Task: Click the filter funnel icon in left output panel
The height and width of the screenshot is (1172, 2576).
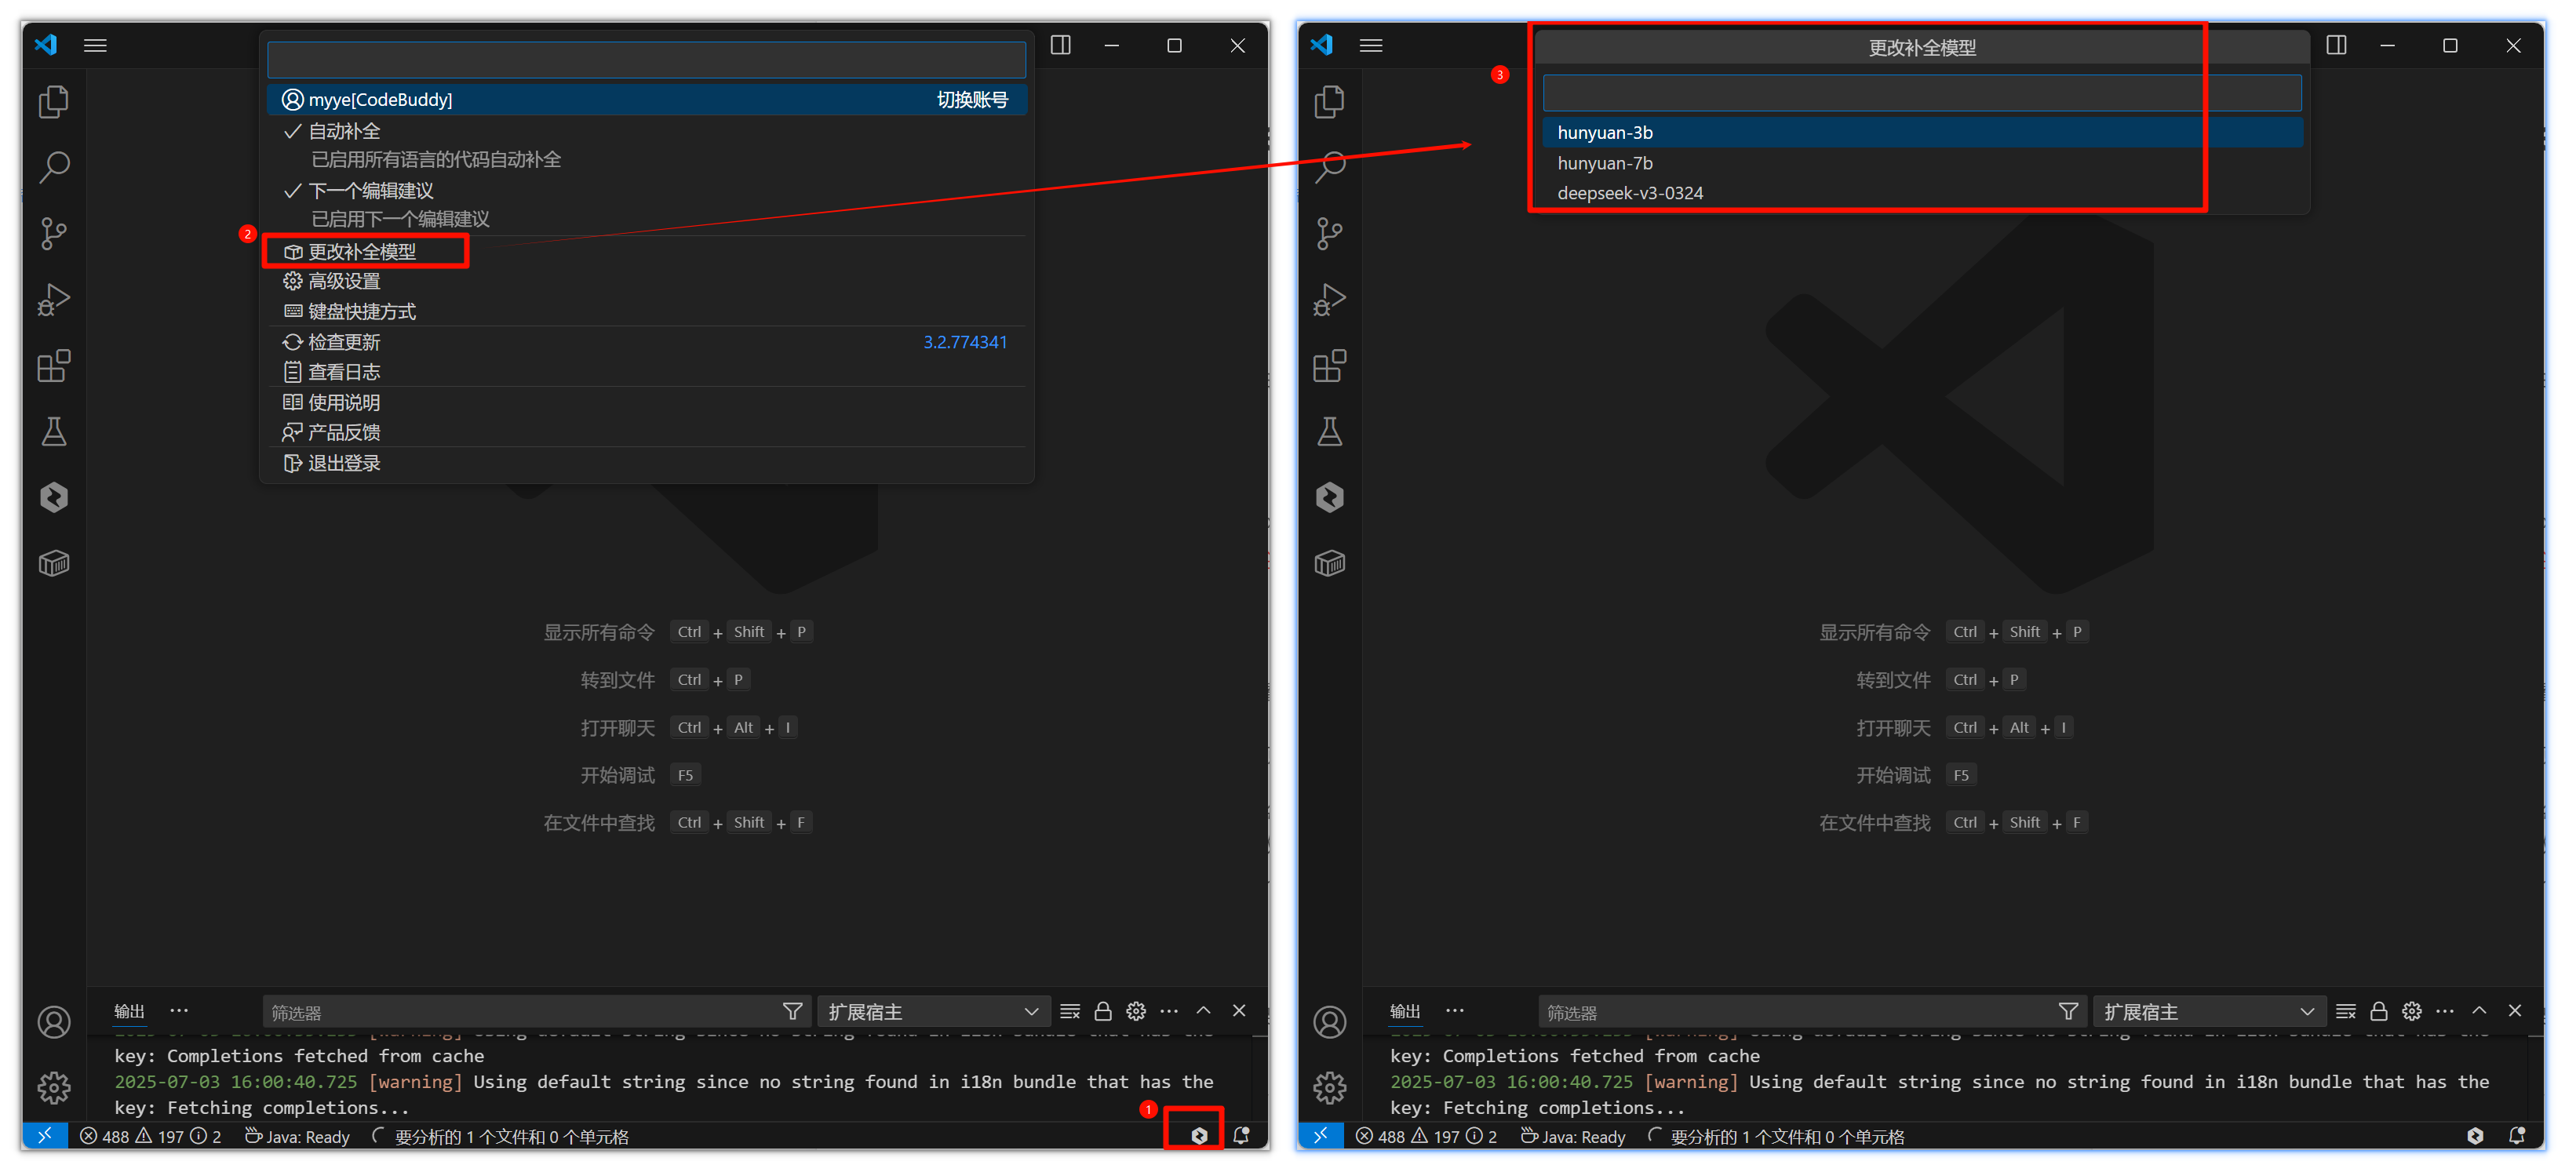Action: point(792,1011)
